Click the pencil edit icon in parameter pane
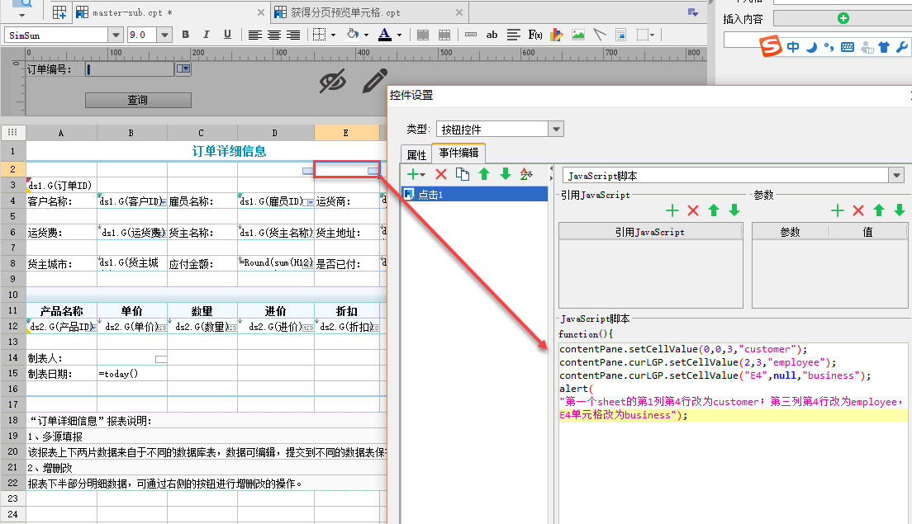The height and width of the screenshot is (524, 912). (375, 82)
